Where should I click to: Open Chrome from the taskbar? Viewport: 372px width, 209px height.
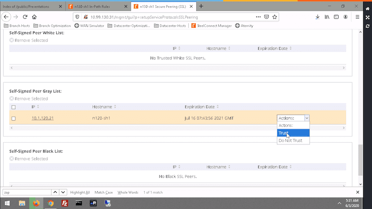(x=51, y=203)
